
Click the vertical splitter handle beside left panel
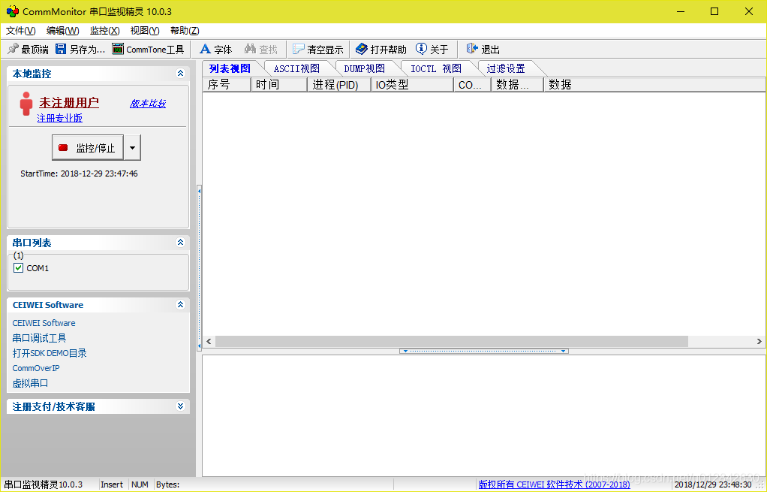click(199, 267)
